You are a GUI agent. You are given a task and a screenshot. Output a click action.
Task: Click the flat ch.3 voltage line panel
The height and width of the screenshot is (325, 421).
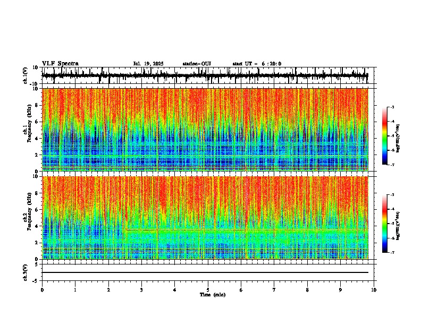(x=208, y=272)
